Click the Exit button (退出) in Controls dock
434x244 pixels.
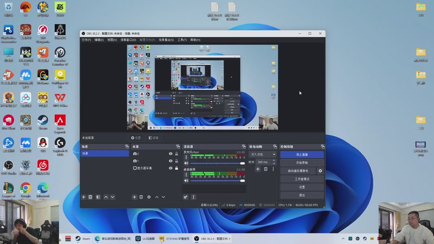[x=302, y=195]
